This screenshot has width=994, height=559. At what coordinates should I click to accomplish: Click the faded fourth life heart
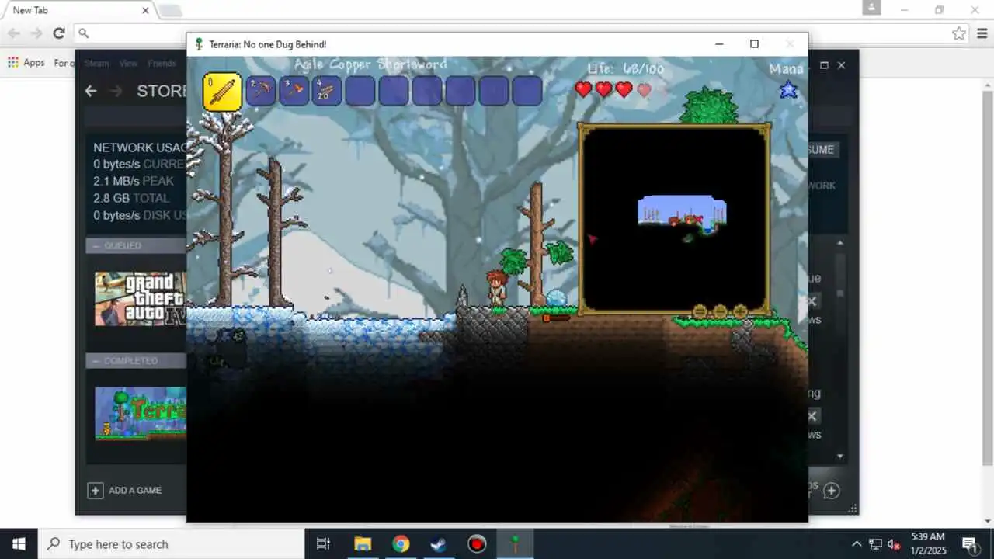[x=645, y=90]
